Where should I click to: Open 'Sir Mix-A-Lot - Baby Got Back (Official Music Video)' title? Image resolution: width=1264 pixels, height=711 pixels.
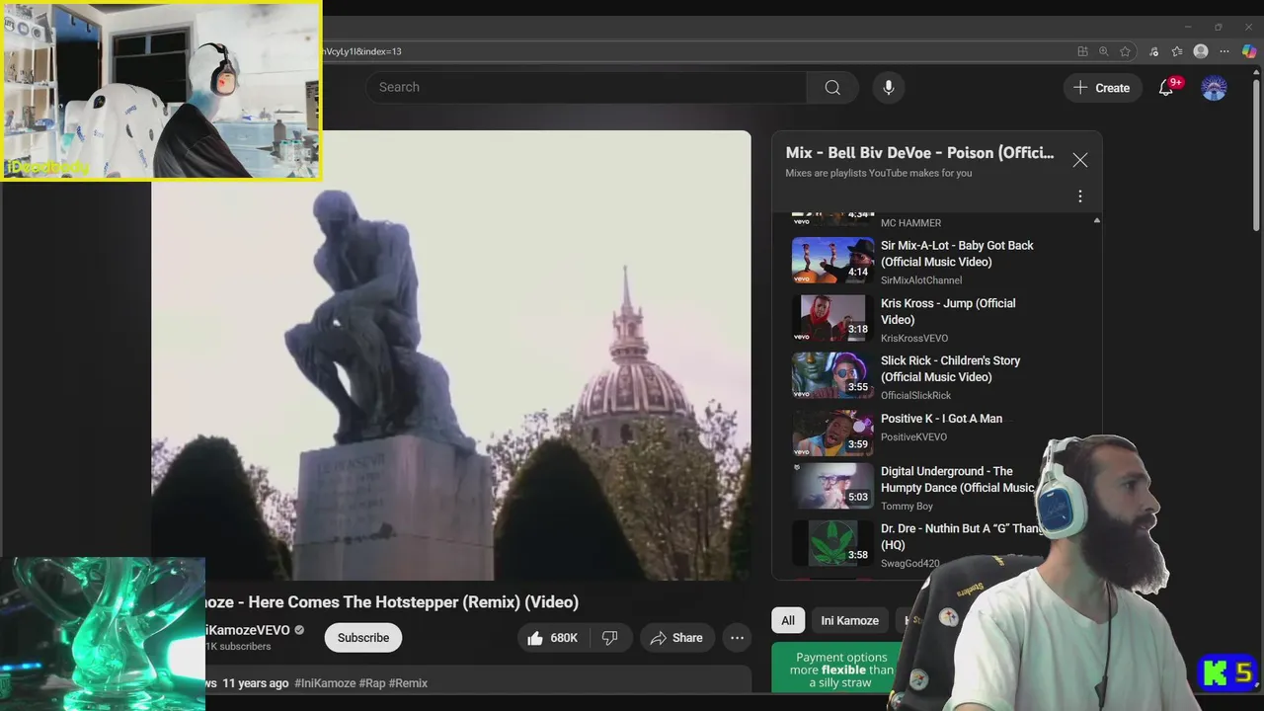click(x=957, y=254)
